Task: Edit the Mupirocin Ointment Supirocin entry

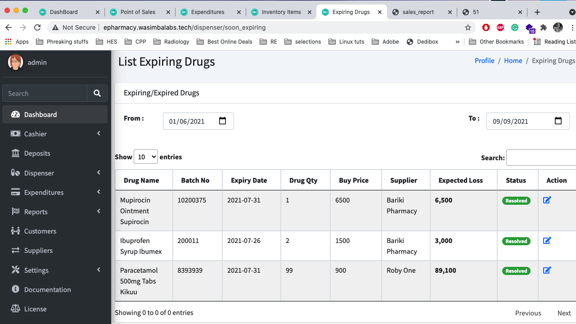Action: [547, 200]
